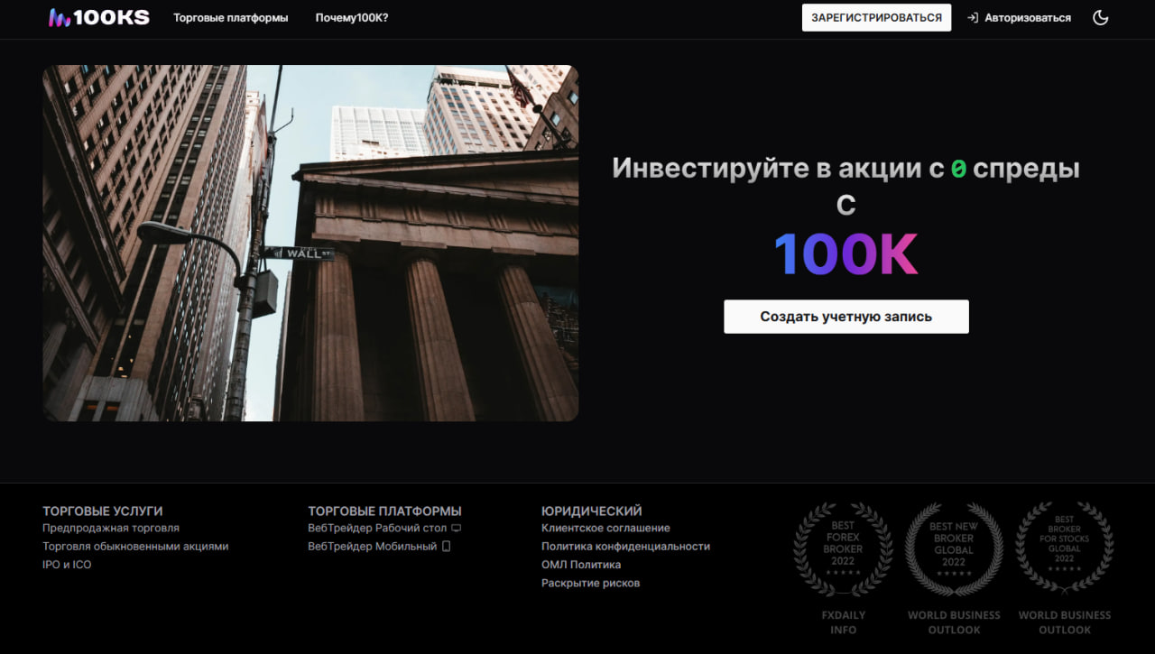The width and height of the screenshot is (1155, 654).
Task: Open Клиентское соглашение link
Action: (x=605, y=528)
